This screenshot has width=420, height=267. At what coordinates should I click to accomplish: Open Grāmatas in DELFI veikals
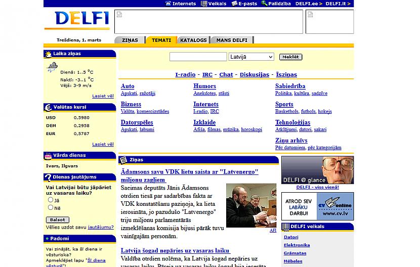coord(295,253)
